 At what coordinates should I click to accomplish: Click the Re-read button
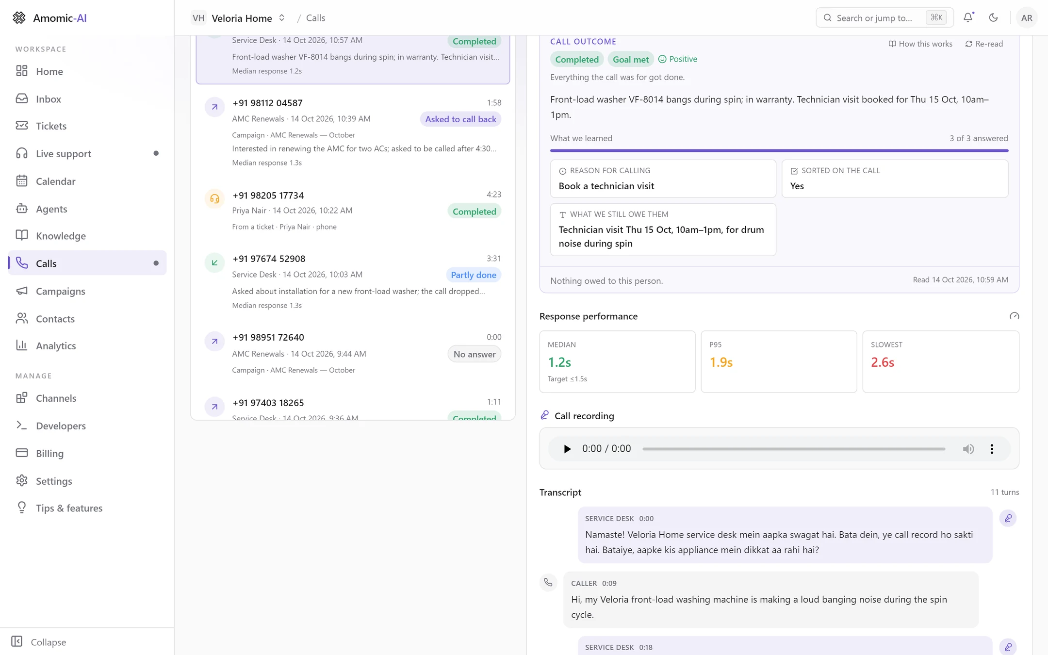tap(984, 44)
